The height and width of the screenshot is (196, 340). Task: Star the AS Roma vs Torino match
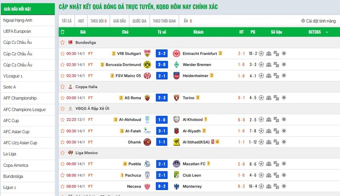click(63, 98)
